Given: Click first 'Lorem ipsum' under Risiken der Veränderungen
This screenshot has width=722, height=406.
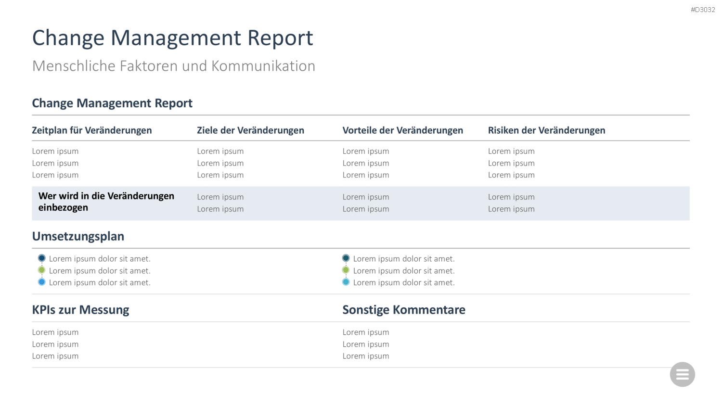Looking at the screenshot, I should click(x=511, y=152).
